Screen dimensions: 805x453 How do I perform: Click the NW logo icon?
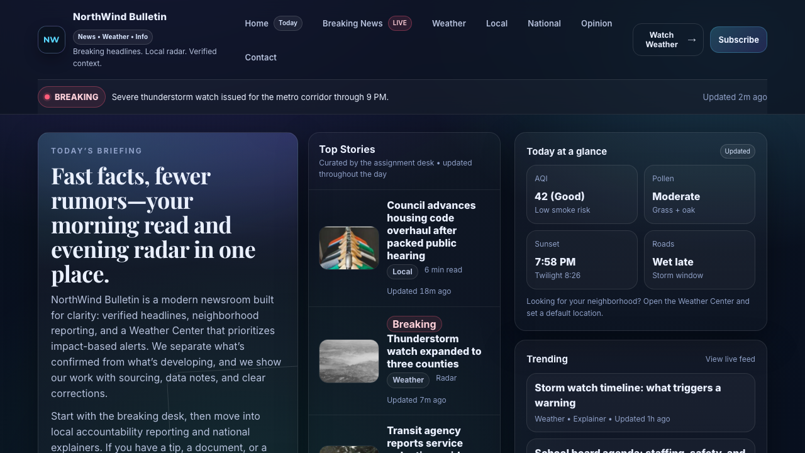pos(51,39)
